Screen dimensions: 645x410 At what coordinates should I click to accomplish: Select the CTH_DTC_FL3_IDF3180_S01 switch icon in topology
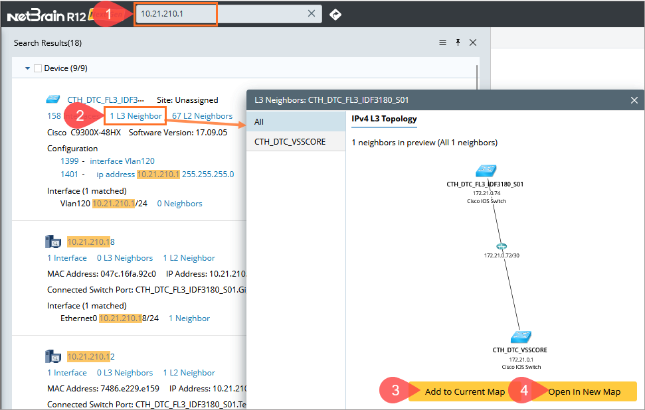click(x=486, y=171)
